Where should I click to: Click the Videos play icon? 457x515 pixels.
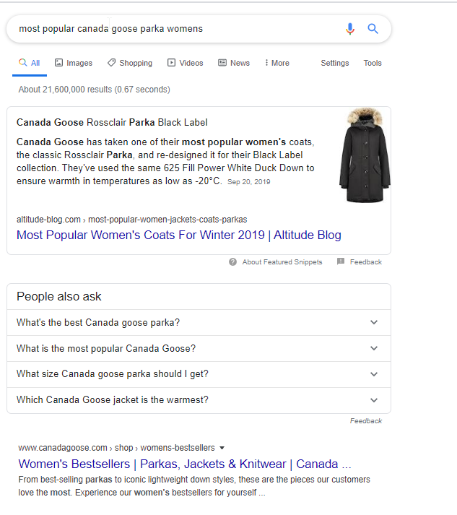(x=171, y=62)
